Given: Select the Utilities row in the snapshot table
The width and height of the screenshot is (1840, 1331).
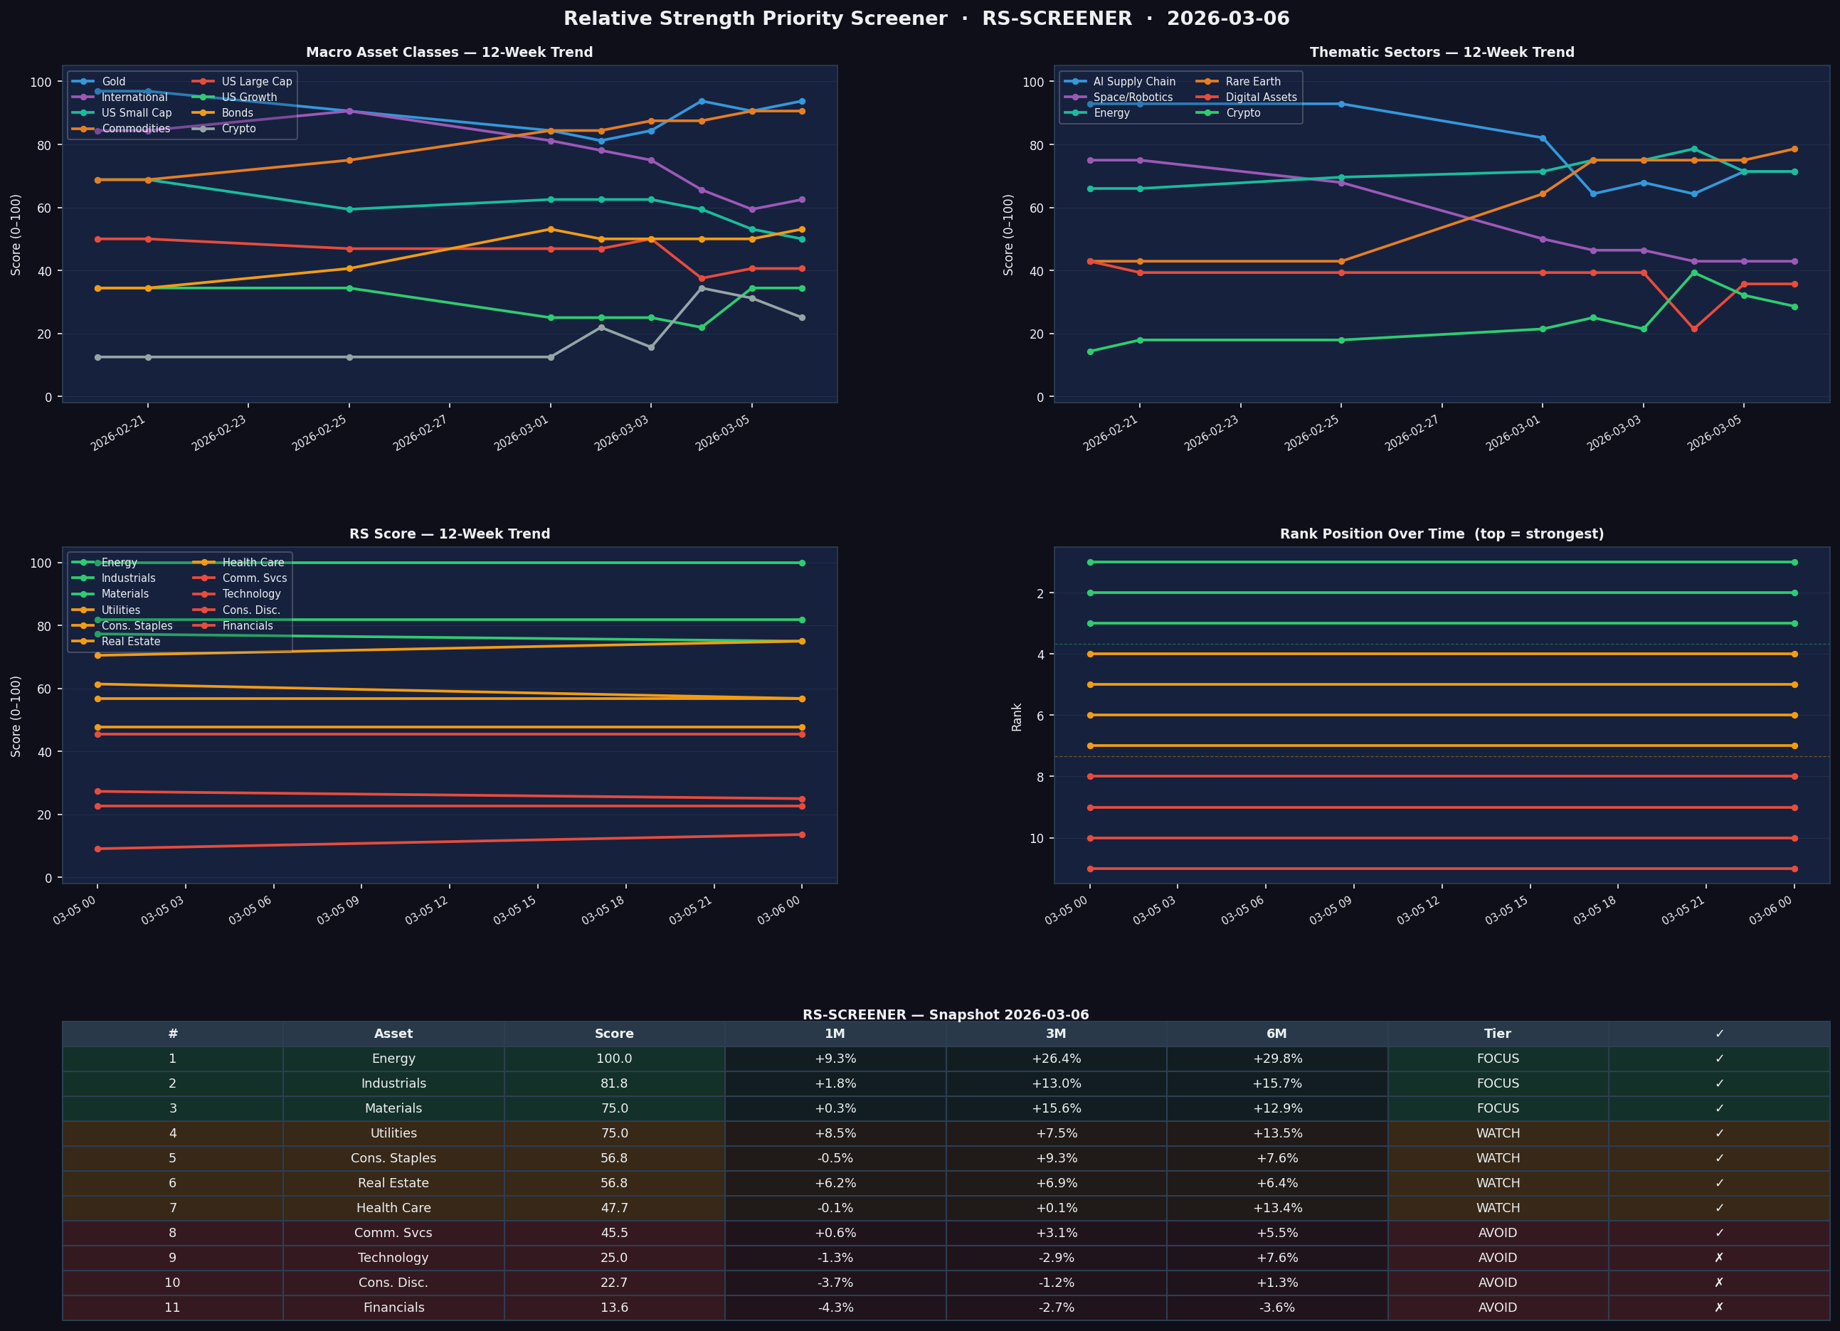Looking at the screenshot, I should 393,1133.
